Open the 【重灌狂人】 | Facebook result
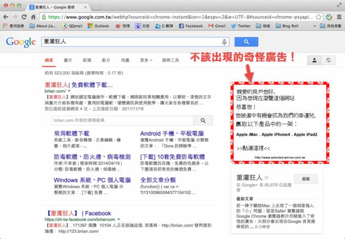The image size is (345, 239). point(78,213)
